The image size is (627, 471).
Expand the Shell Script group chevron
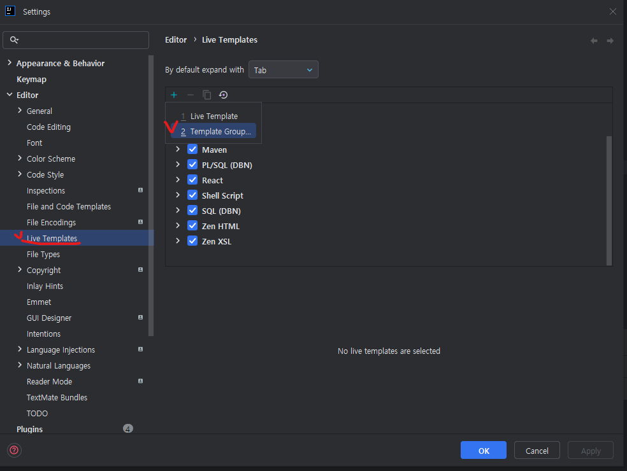pyautogui.click(x=178, y=195)
